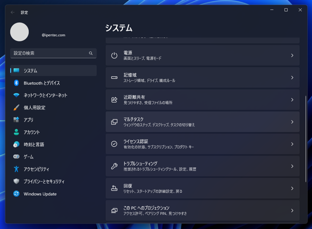Open the ライセンス認証 title
The width and height of the screenshot is (312, 229).
click(x=136, y=141)
